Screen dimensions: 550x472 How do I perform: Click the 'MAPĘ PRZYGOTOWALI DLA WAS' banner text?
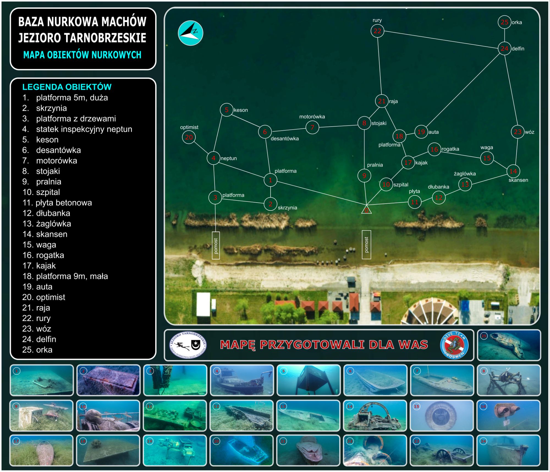coord(324,345)
